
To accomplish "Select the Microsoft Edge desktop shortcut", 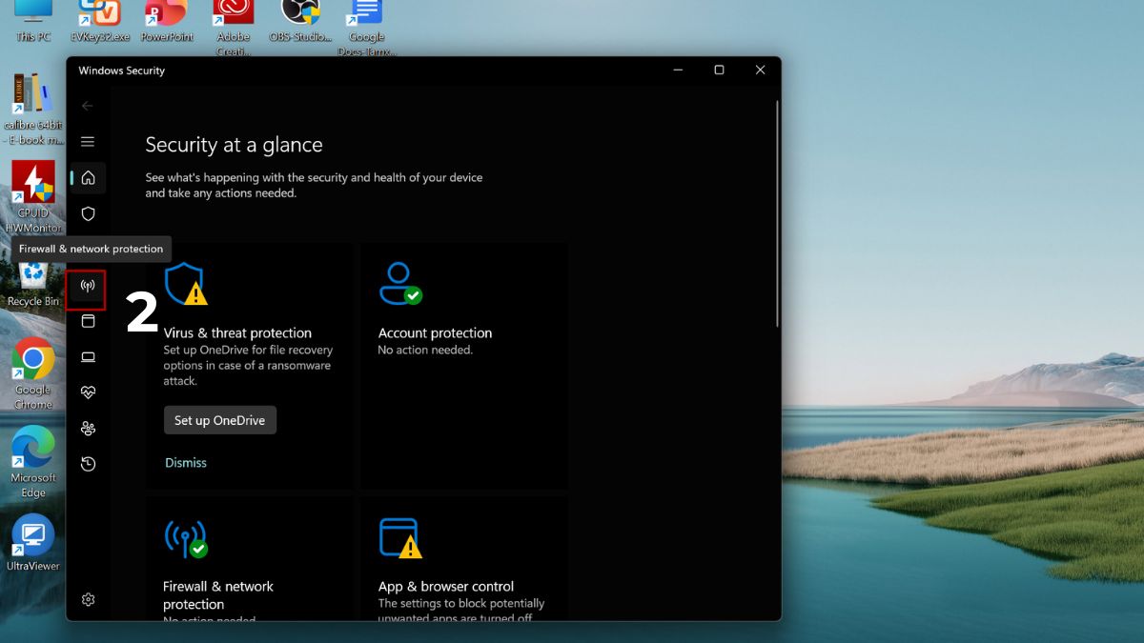I will coord(33,462).
